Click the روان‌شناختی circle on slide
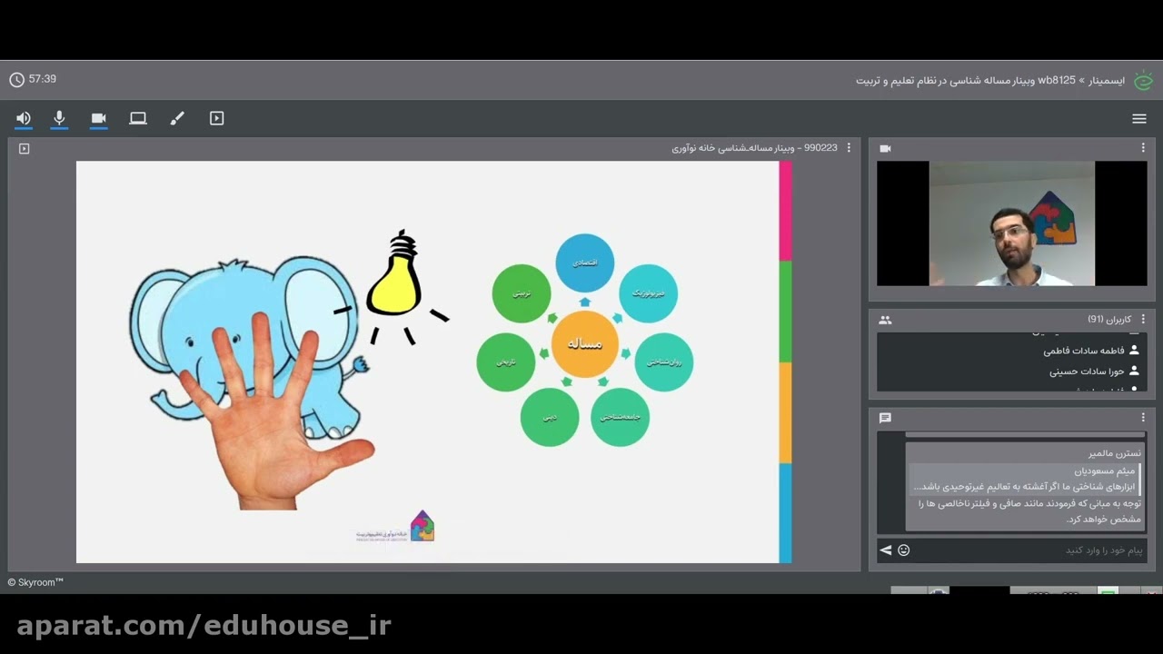 [x=664, y=362]
